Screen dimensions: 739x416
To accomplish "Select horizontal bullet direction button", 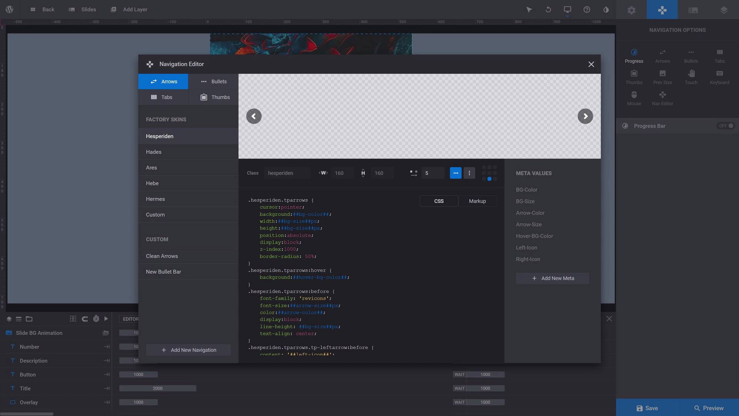I will tap(455, 173).
